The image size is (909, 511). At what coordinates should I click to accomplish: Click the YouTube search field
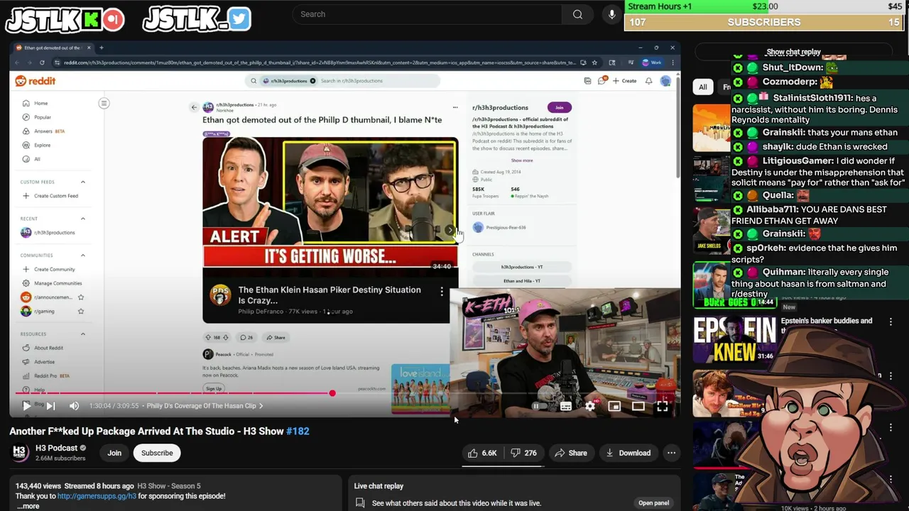pyautogui.click(x=427, y=14)
